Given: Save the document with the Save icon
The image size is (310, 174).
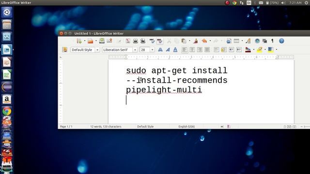Looking at the screenshot, I should coord(102,41).
